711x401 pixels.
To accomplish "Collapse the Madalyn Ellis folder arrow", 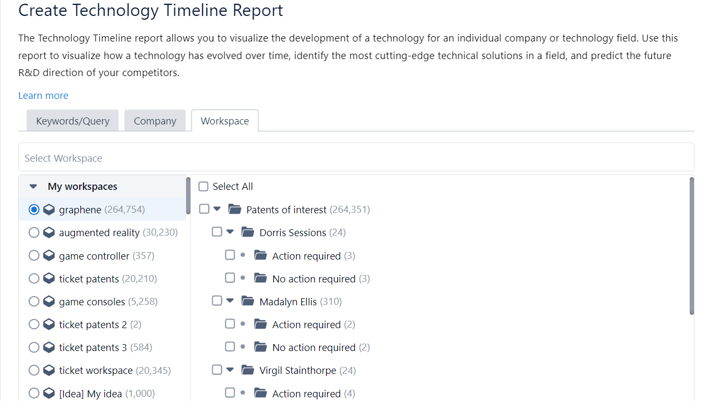I will point(230,301).
